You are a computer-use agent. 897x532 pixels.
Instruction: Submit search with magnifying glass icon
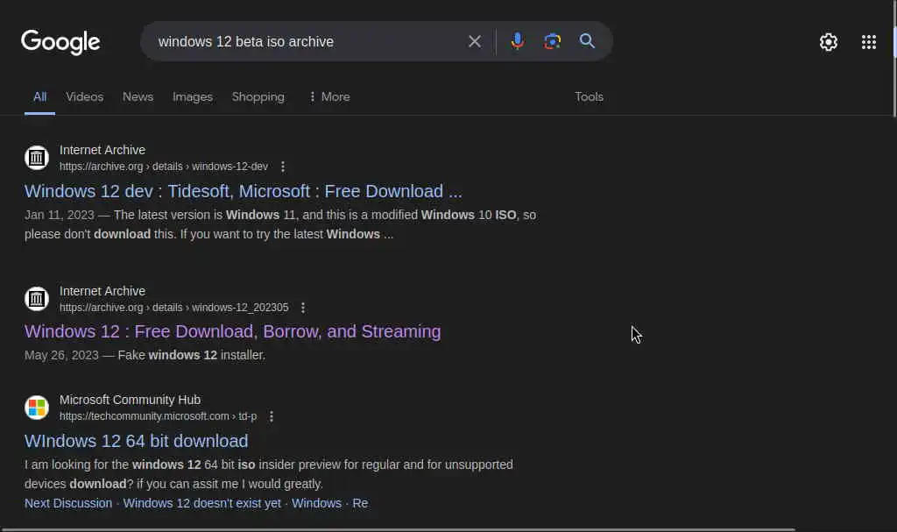tap(587, 41)
